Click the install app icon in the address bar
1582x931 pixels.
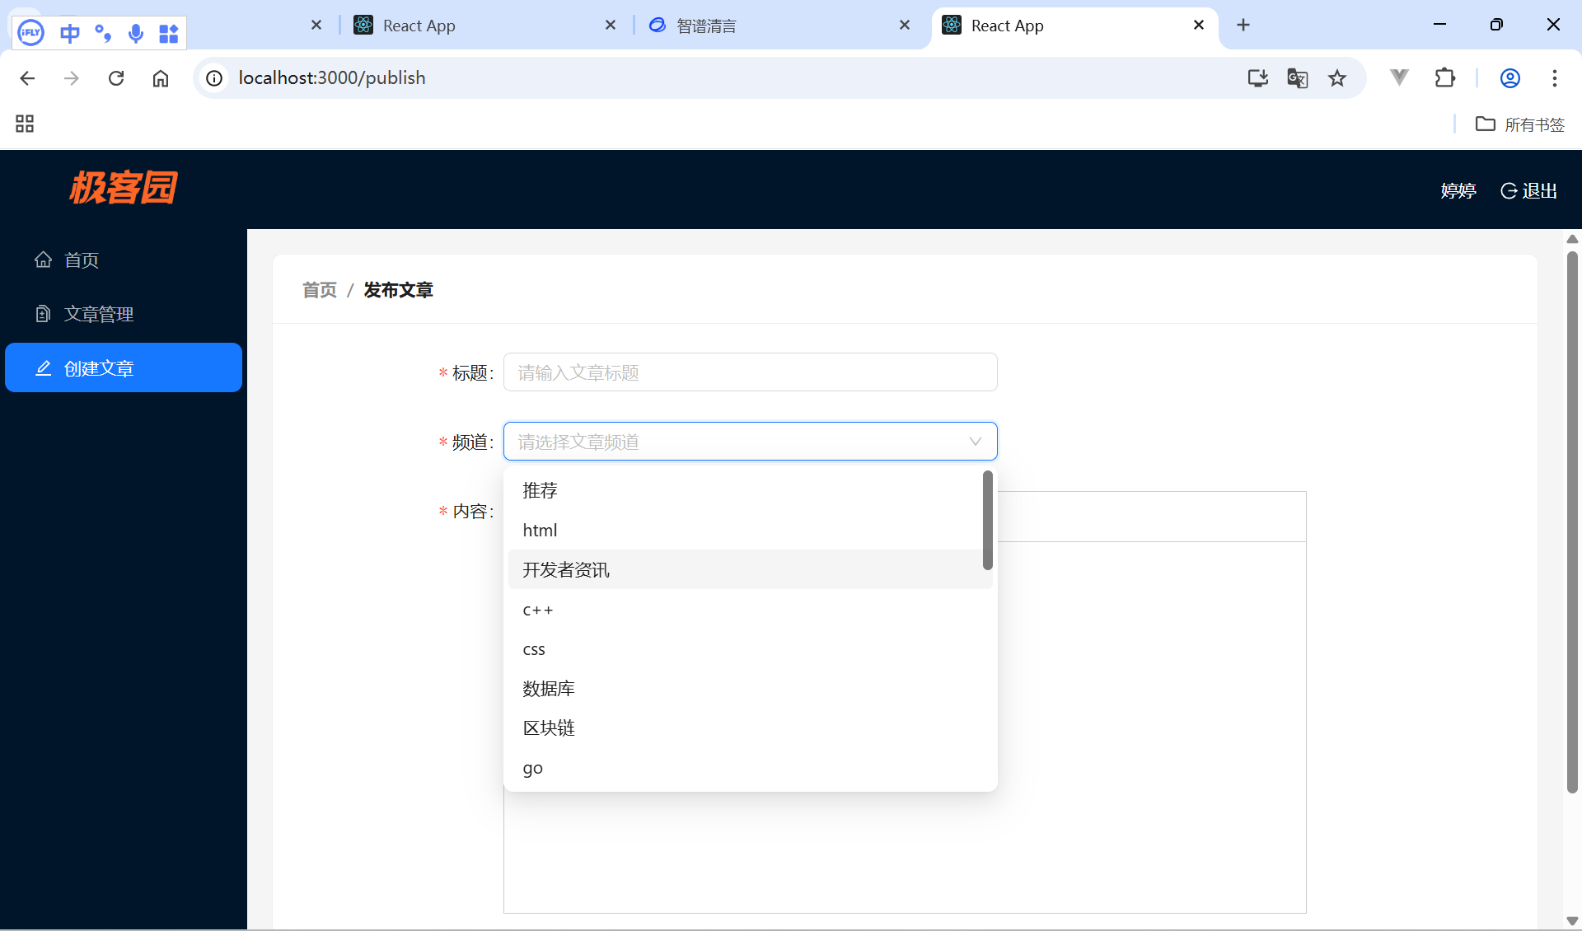(1257, 78)
